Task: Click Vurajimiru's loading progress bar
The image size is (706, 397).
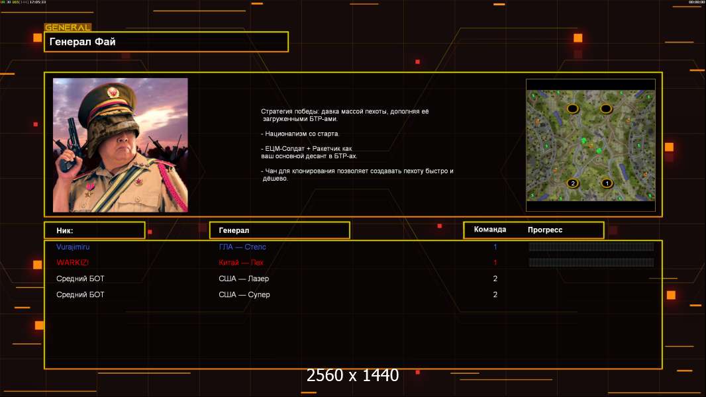Action: tap(591, 247)
